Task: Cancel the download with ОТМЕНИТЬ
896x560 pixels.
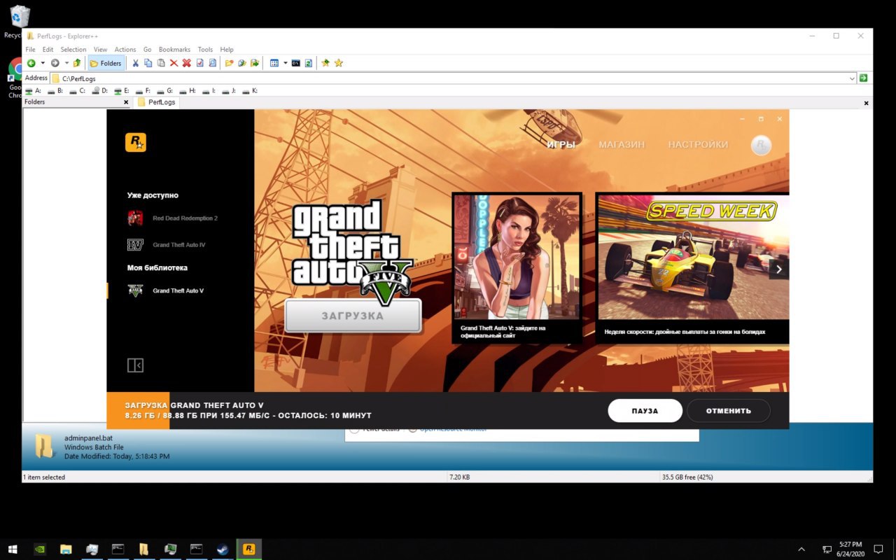Action: pyautogui.click(x=729, y=411)
